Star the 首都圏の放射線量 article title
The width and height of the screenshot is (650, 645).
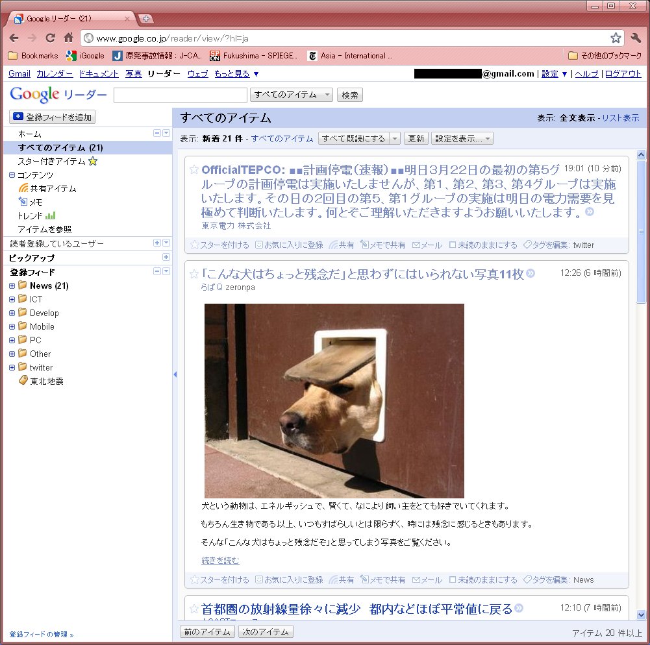pos(194,609)
